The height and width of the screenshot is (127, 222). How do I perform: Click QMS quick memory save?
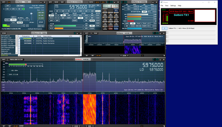51,21
